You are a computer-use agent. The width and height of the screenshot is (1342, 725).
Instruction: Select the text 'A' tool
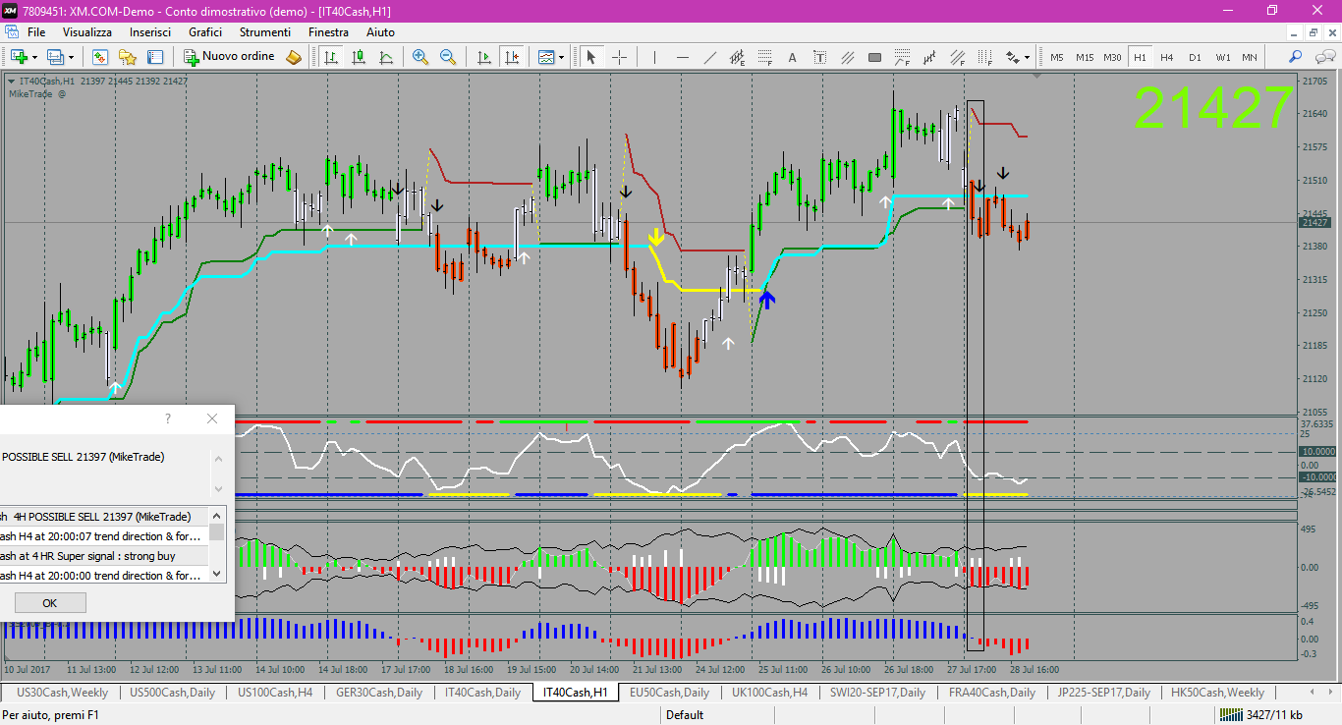coord(793,57)
